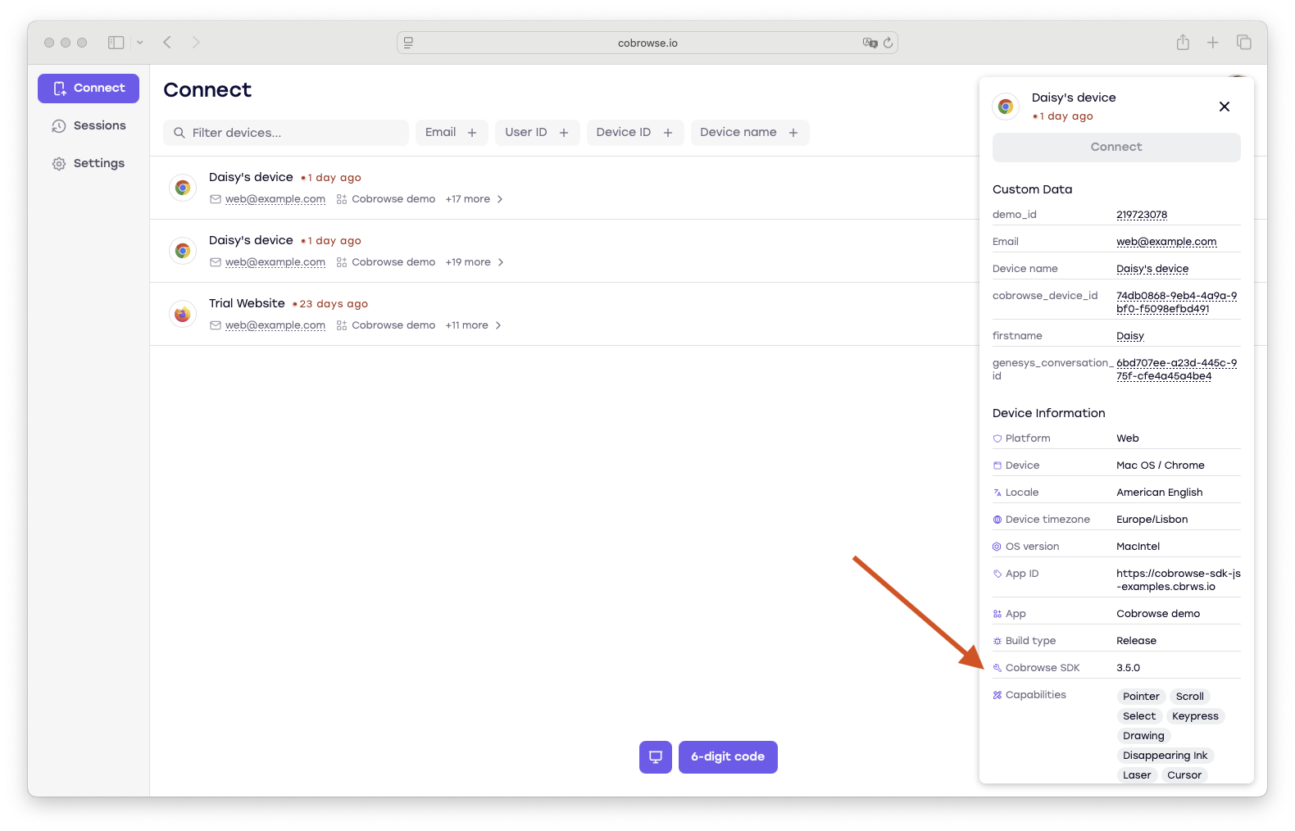Go back in Safari browser
The width and height of the screenshot is (1295, 831).
tap(167, 43)
